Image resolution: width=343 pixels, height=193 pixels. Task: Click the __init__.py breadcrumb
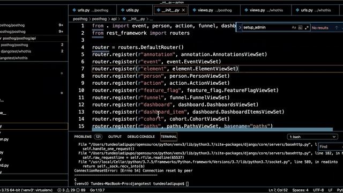point(136,19)
